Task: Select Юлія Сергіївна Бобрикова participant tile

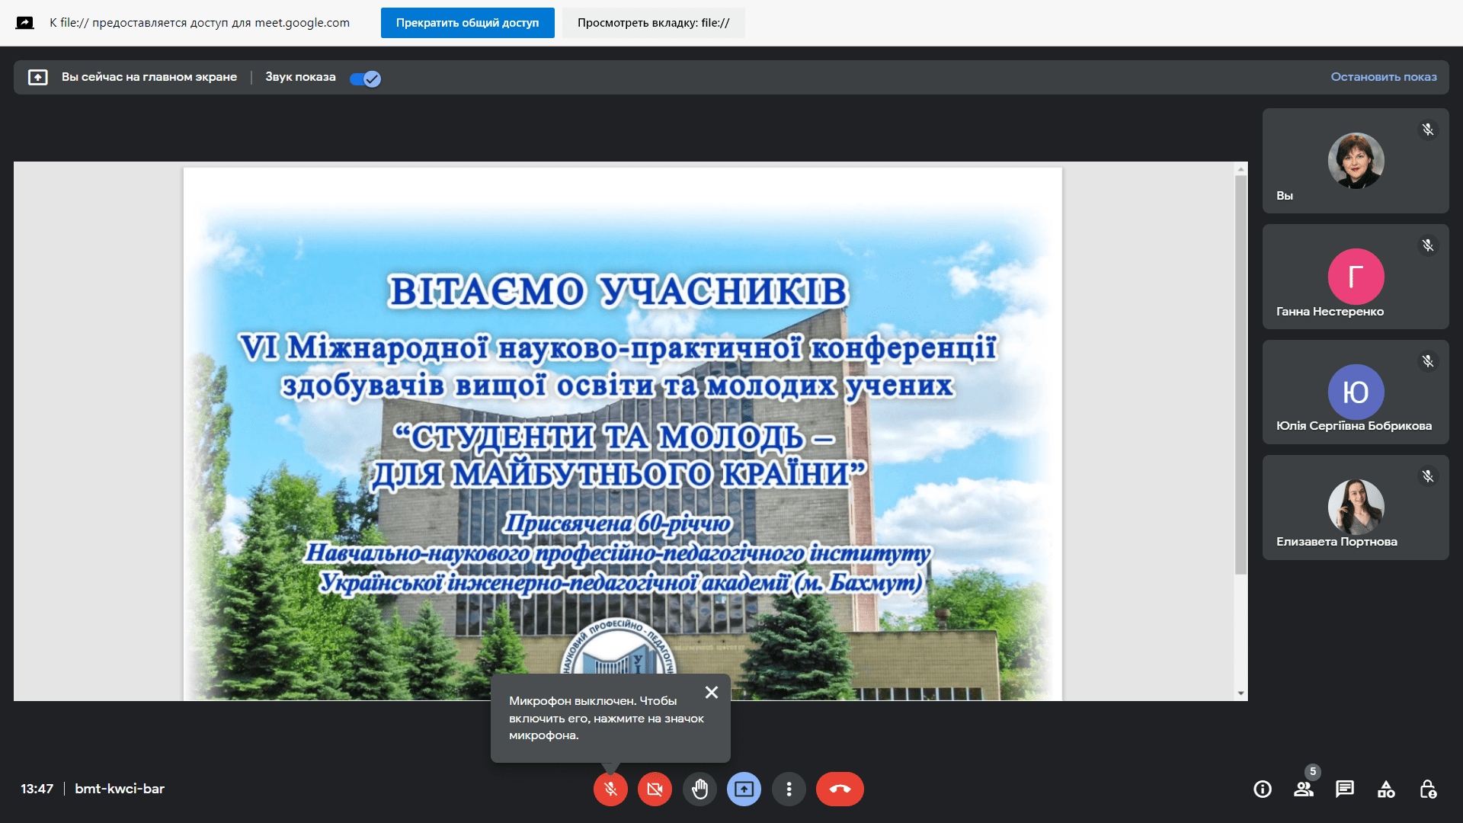Action: click(x=1356, y=392)
